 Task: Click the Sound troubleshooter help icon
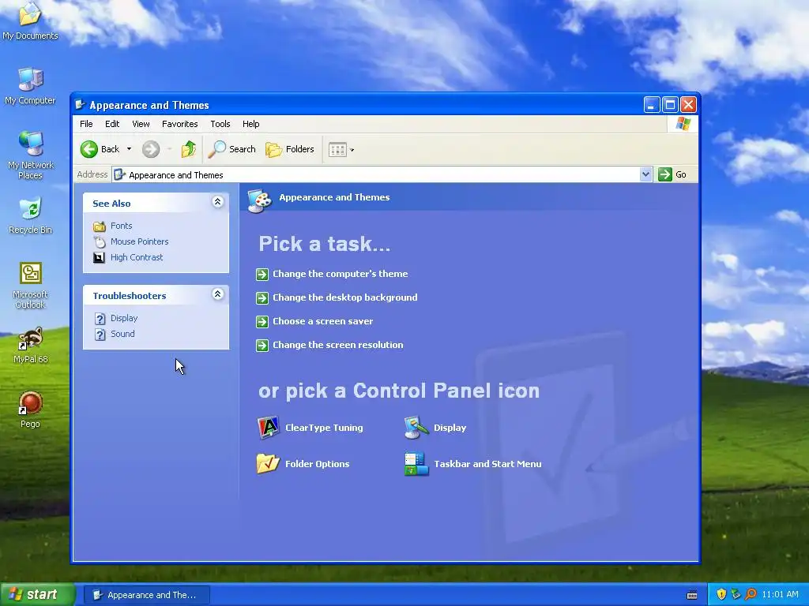coord(100,335)
